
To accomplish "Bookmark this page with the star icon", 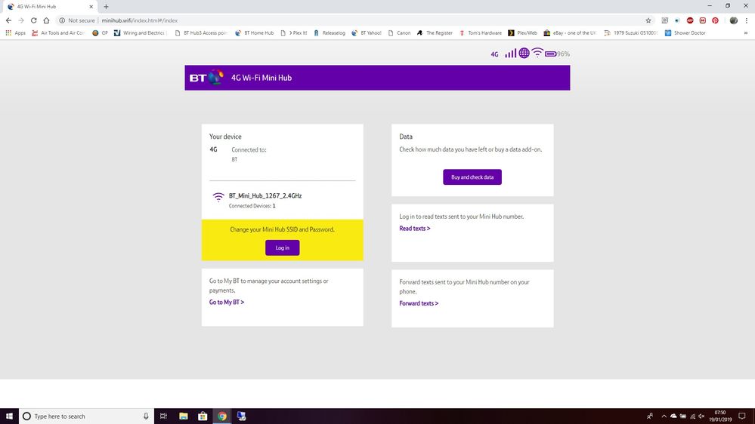I will 648,20.
